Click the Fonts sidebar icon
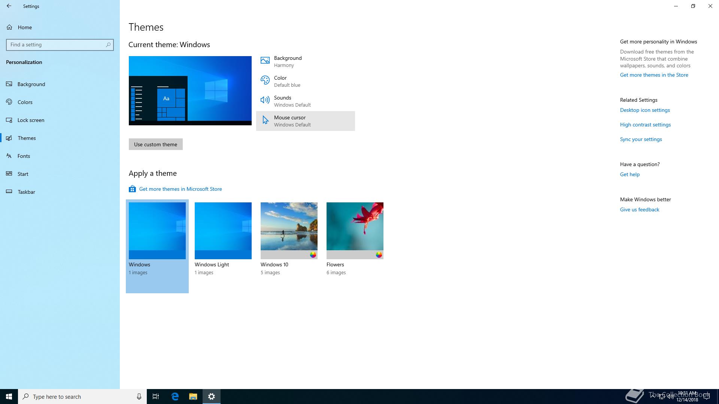Screen dimensions: 719x404 [9, 156]
